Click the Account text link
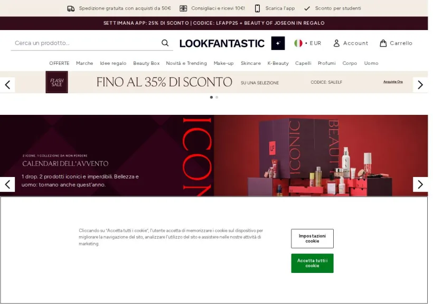Screen dimensions: 433x304 point(356,43)
